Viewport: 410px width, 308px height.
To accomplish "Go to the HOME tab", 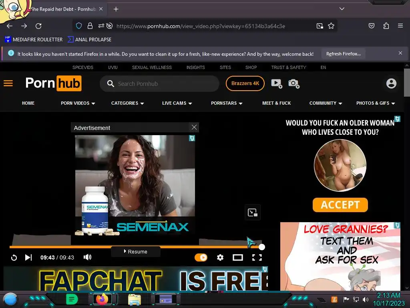I will (28, 103).
